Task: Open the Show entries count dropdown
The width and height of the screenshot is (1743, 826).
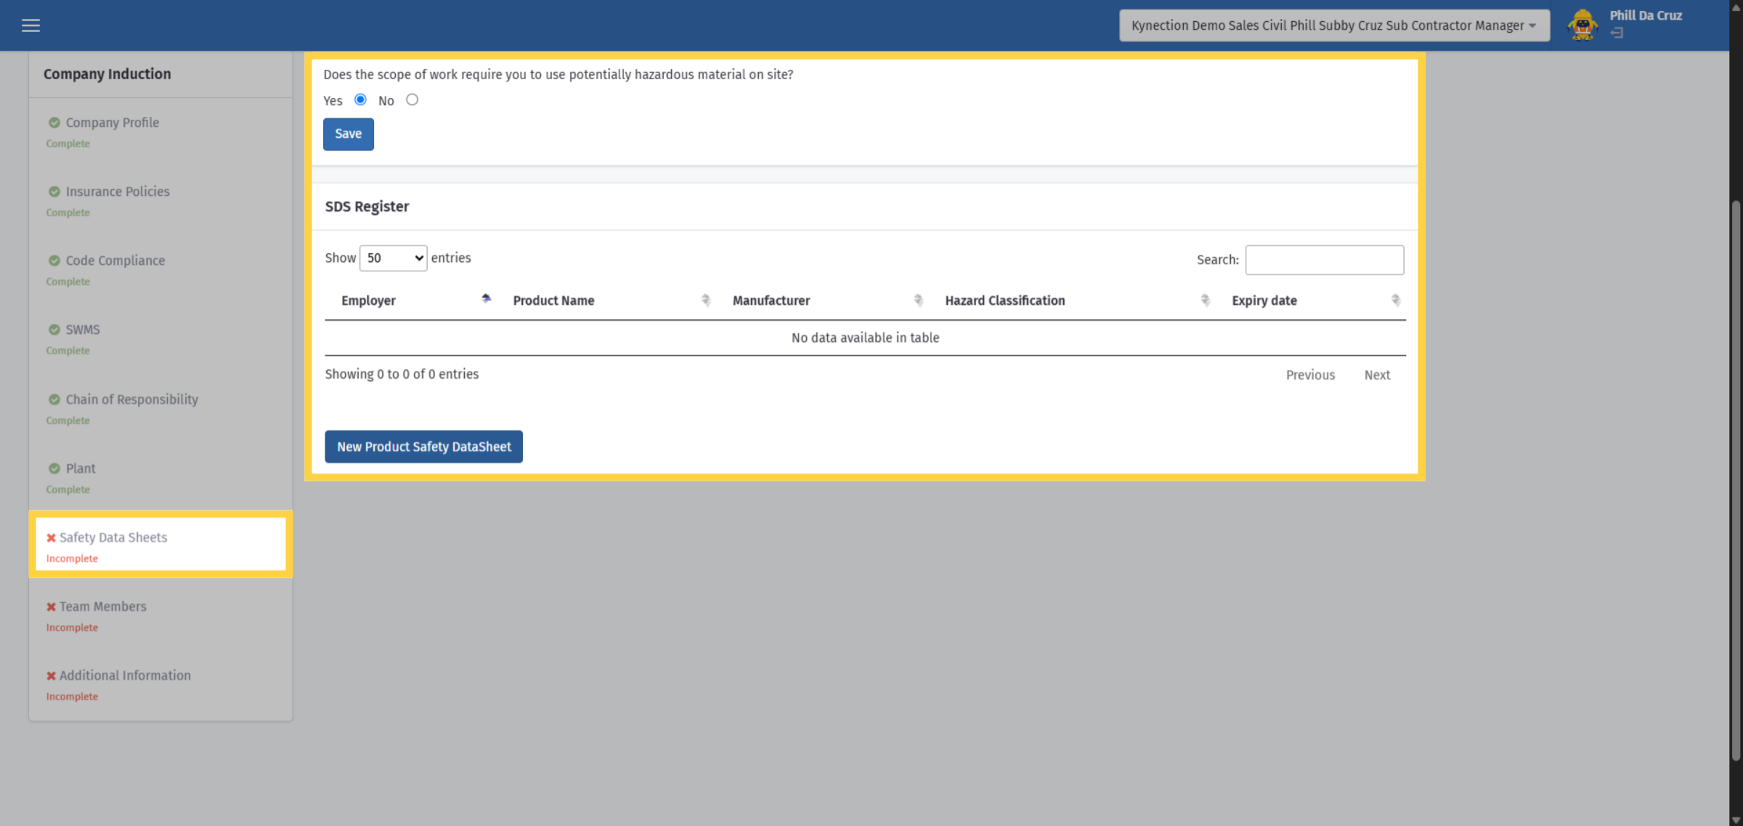Action: (x=393, y=258)
